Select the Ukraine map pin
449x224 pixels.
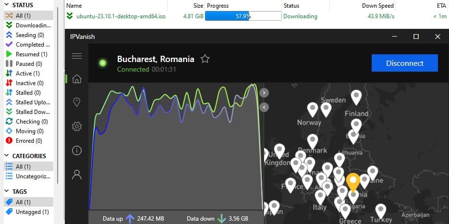pyautogui.click(x=373, y=173)
